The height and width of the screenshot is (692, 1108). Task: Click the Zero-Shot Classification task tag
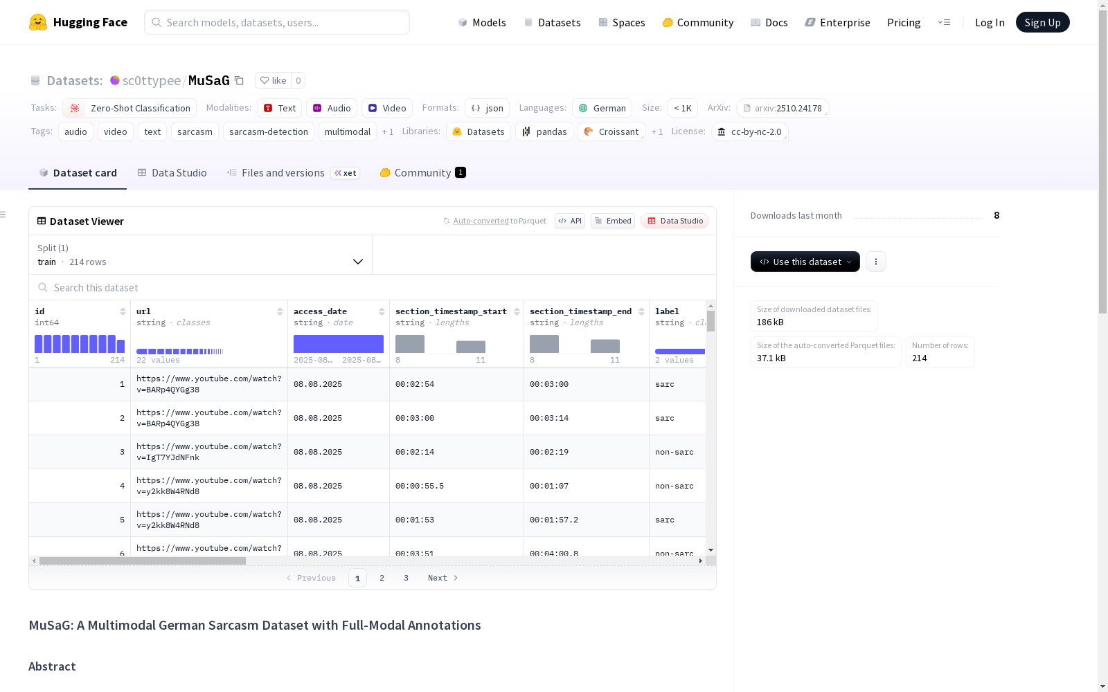point(129,108)
